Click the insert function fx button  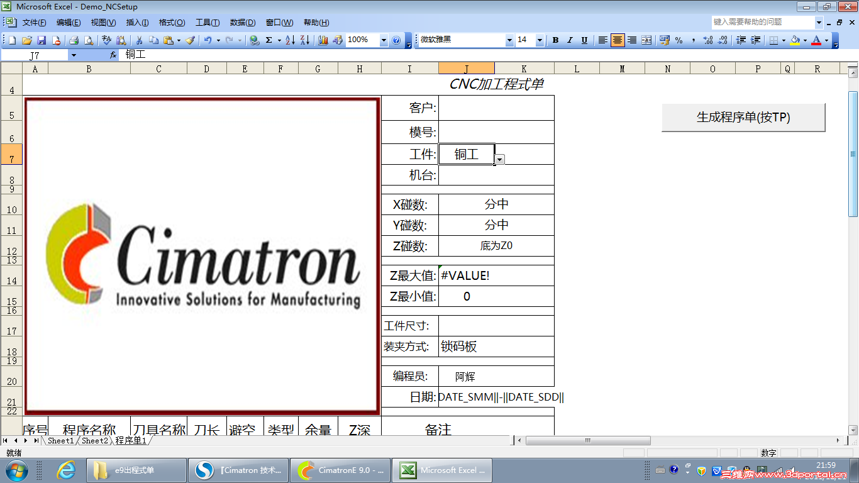coord(113,55)
